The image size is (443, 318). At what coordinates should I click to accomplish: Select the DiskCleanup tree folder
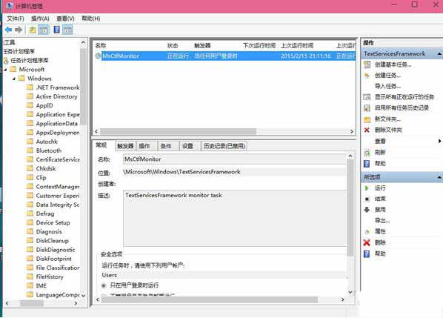53,241
